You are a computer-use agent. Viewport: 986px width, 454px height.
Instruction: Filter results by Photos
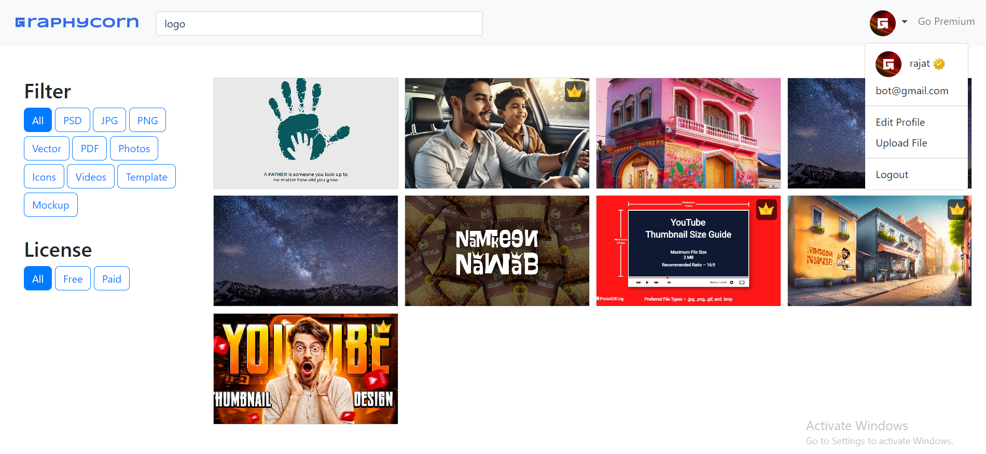click(x=134, y=149)
